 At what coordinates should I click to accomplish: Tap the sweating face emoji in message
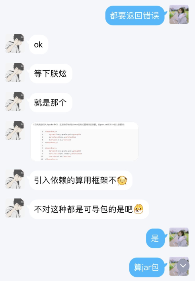coord(122,181)
